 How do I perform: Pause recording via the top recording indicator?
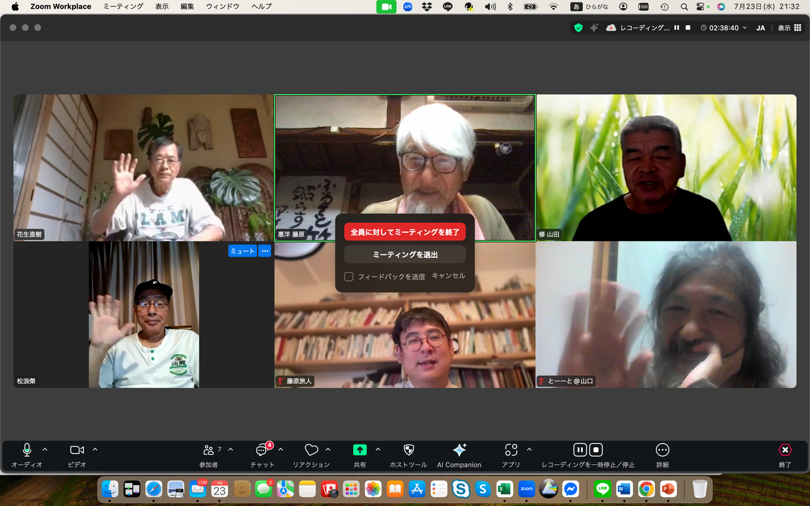coord(676,28)
